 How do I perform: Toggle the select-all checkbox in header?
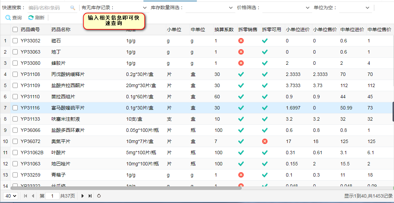point(15,29)
